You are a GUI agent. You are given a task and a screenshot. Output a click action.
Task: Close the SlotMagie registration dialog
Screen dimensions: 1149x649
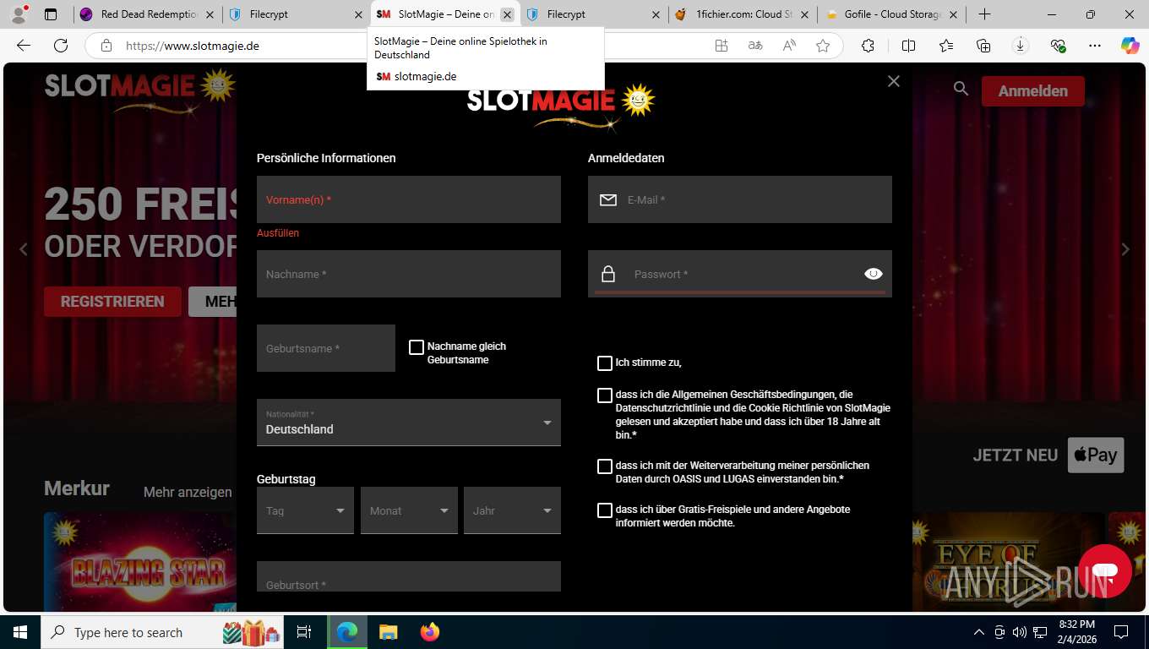click(894, 81)
